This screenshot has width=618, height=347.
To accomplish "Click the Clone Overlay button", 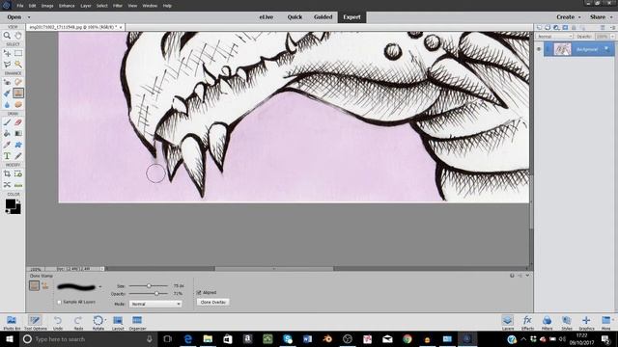I will pyautogui.click(x=213, y=302).
